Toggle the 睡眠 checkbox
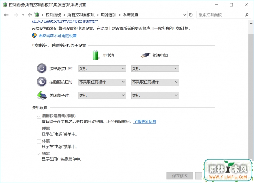 [x=39, y=129]
